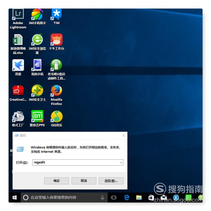Open the Mail app from the taskbar

pos(164,198)
